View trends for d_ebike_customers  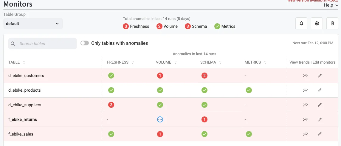tap(305, 76)
